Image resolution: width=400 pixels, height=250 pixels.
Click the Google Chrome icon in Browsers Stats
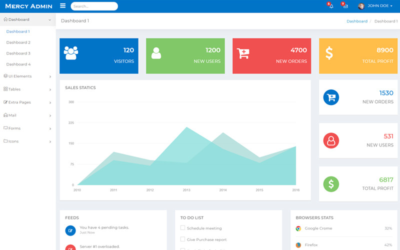tap(298, 228)
